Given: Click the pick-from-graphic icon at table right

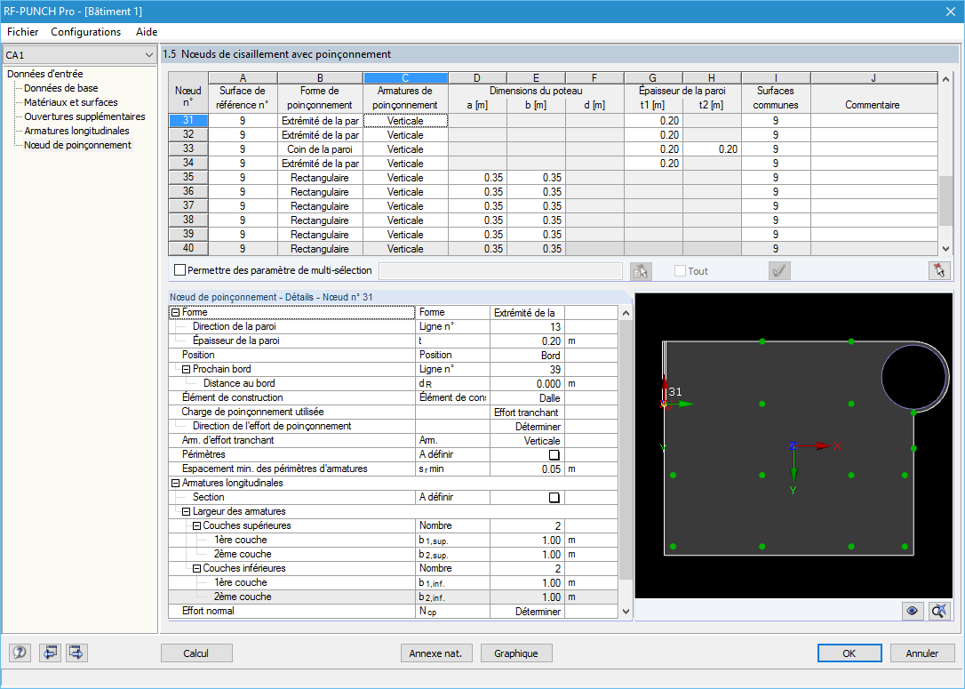Looking at the screenshot, I should (x=939, y=271).
